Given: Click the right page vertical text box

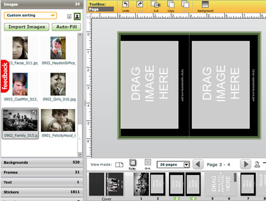Looking at the screenshot, I should pos(254,85).
